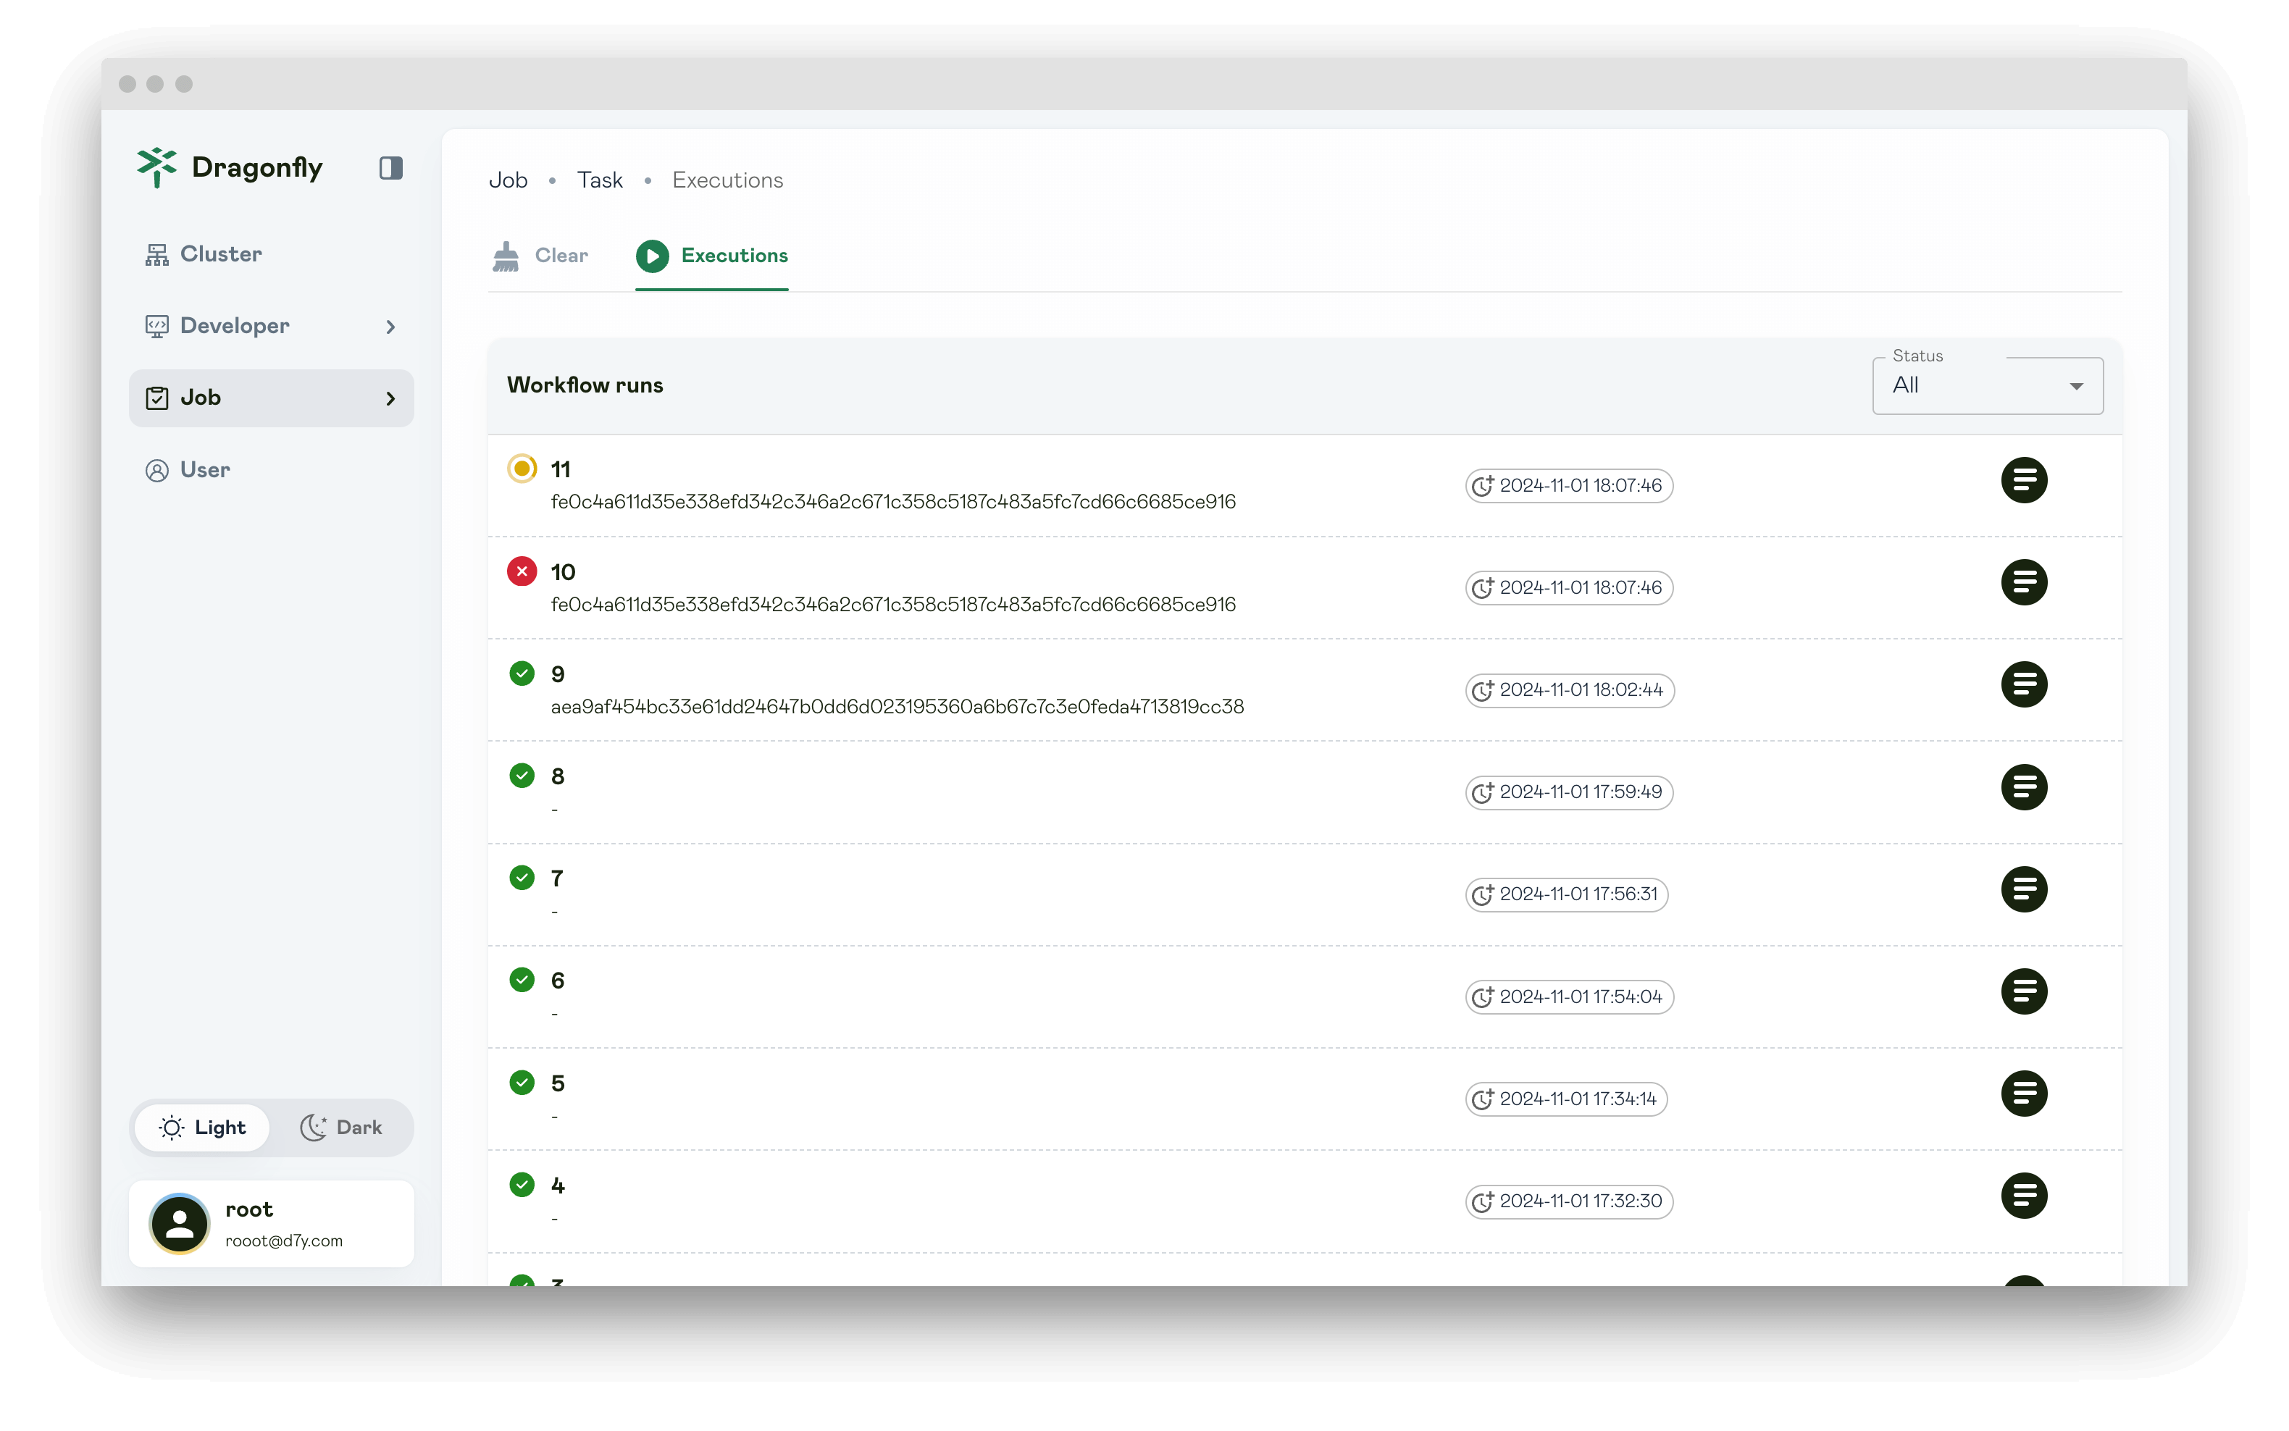Click timestamp 2024-11-01 17:54:04
This screenshot has height=1431, width=2289.
1570,996
